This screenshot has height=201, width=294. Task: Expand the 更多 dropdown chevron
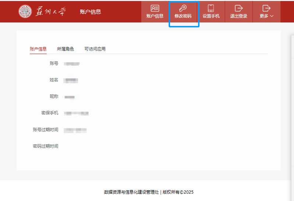pos(272,16)
